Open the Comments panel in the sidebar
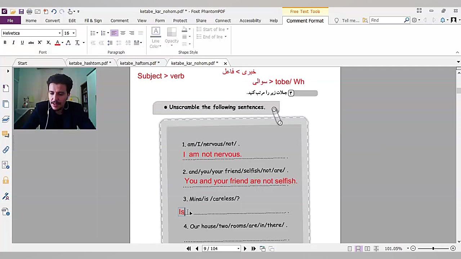This screenshot has width=461, height=259. (6, 134)
